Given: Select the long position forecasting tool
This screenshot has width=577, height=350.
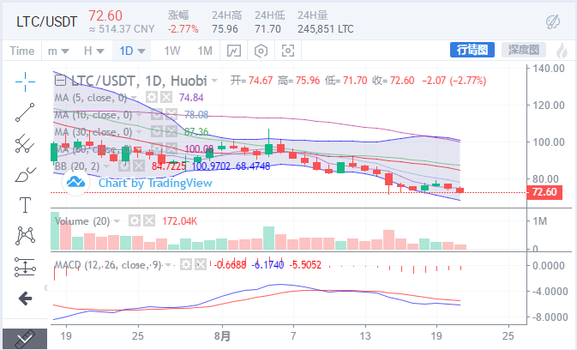Looking at the screenshot, I should click(25, 267).
